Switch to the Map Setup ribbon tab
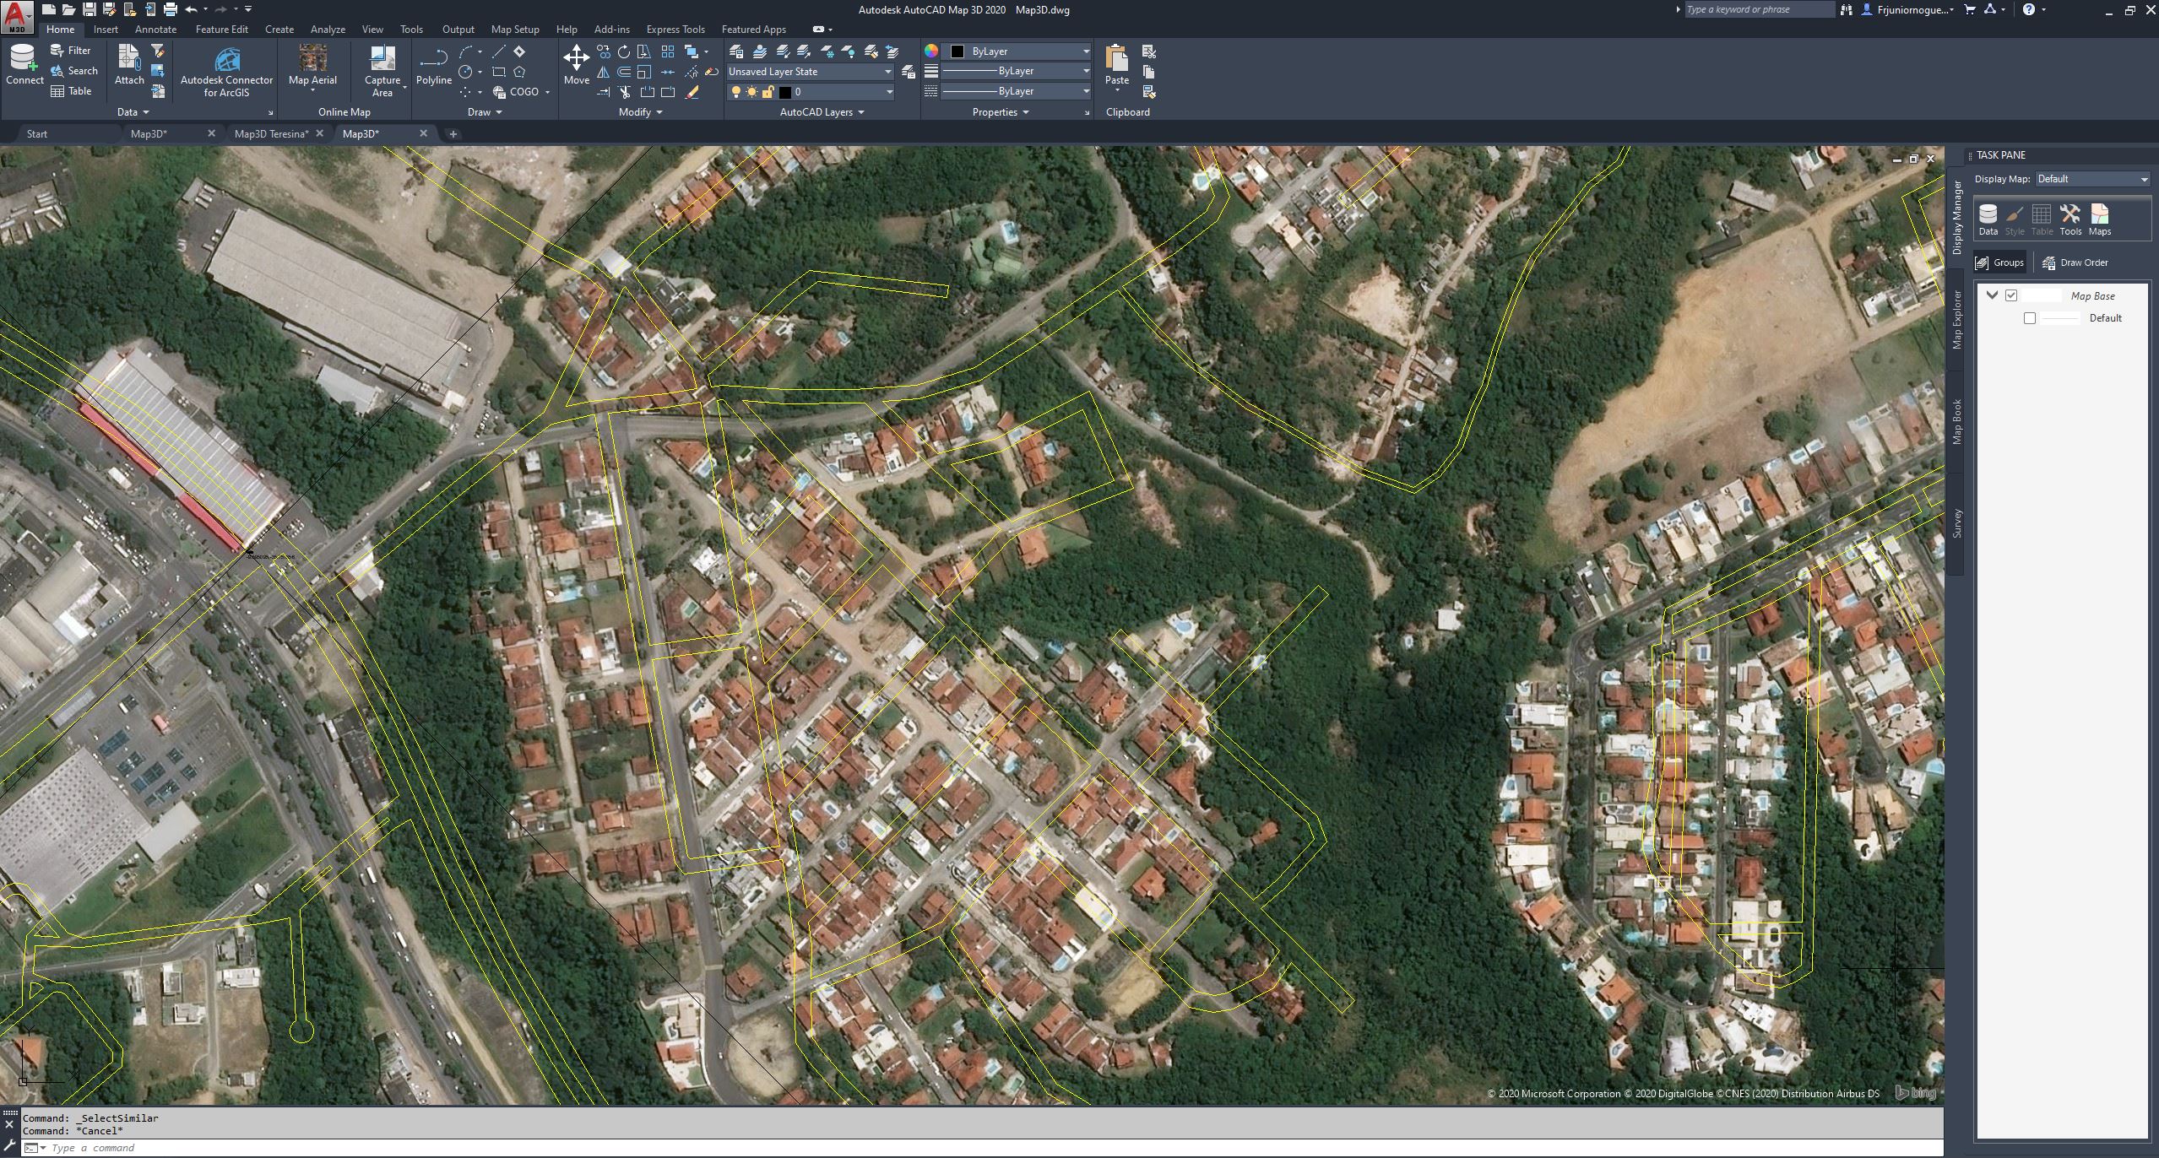Viewport: 2159px width, 1158px height. point(514,30)
